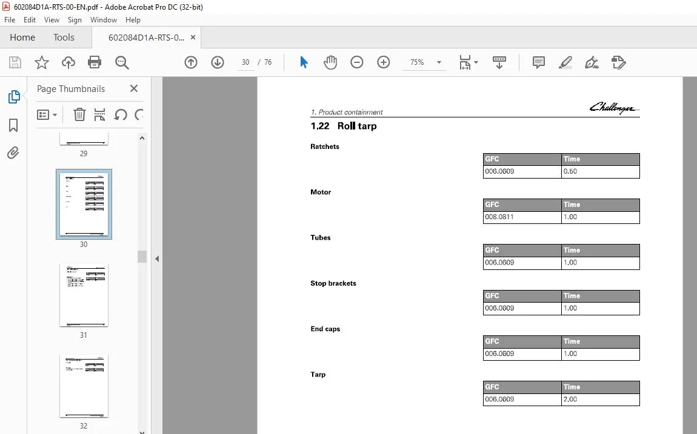The width and height of the screenshot is (697, 434).
Task: Click the insert pages scissors icon
Action: pos(99,114)
